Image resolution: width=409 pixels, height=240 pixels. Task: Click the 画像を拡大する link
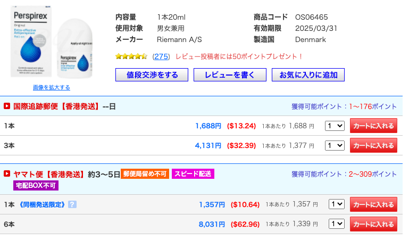[52, 87]
